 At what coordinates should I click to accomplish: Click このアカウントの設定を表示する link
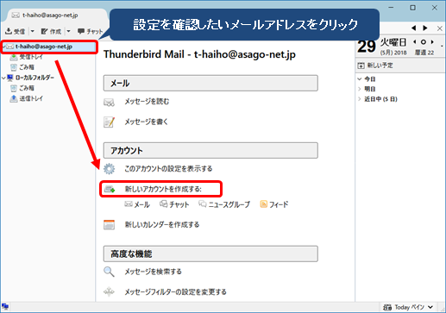pos(168,168)
